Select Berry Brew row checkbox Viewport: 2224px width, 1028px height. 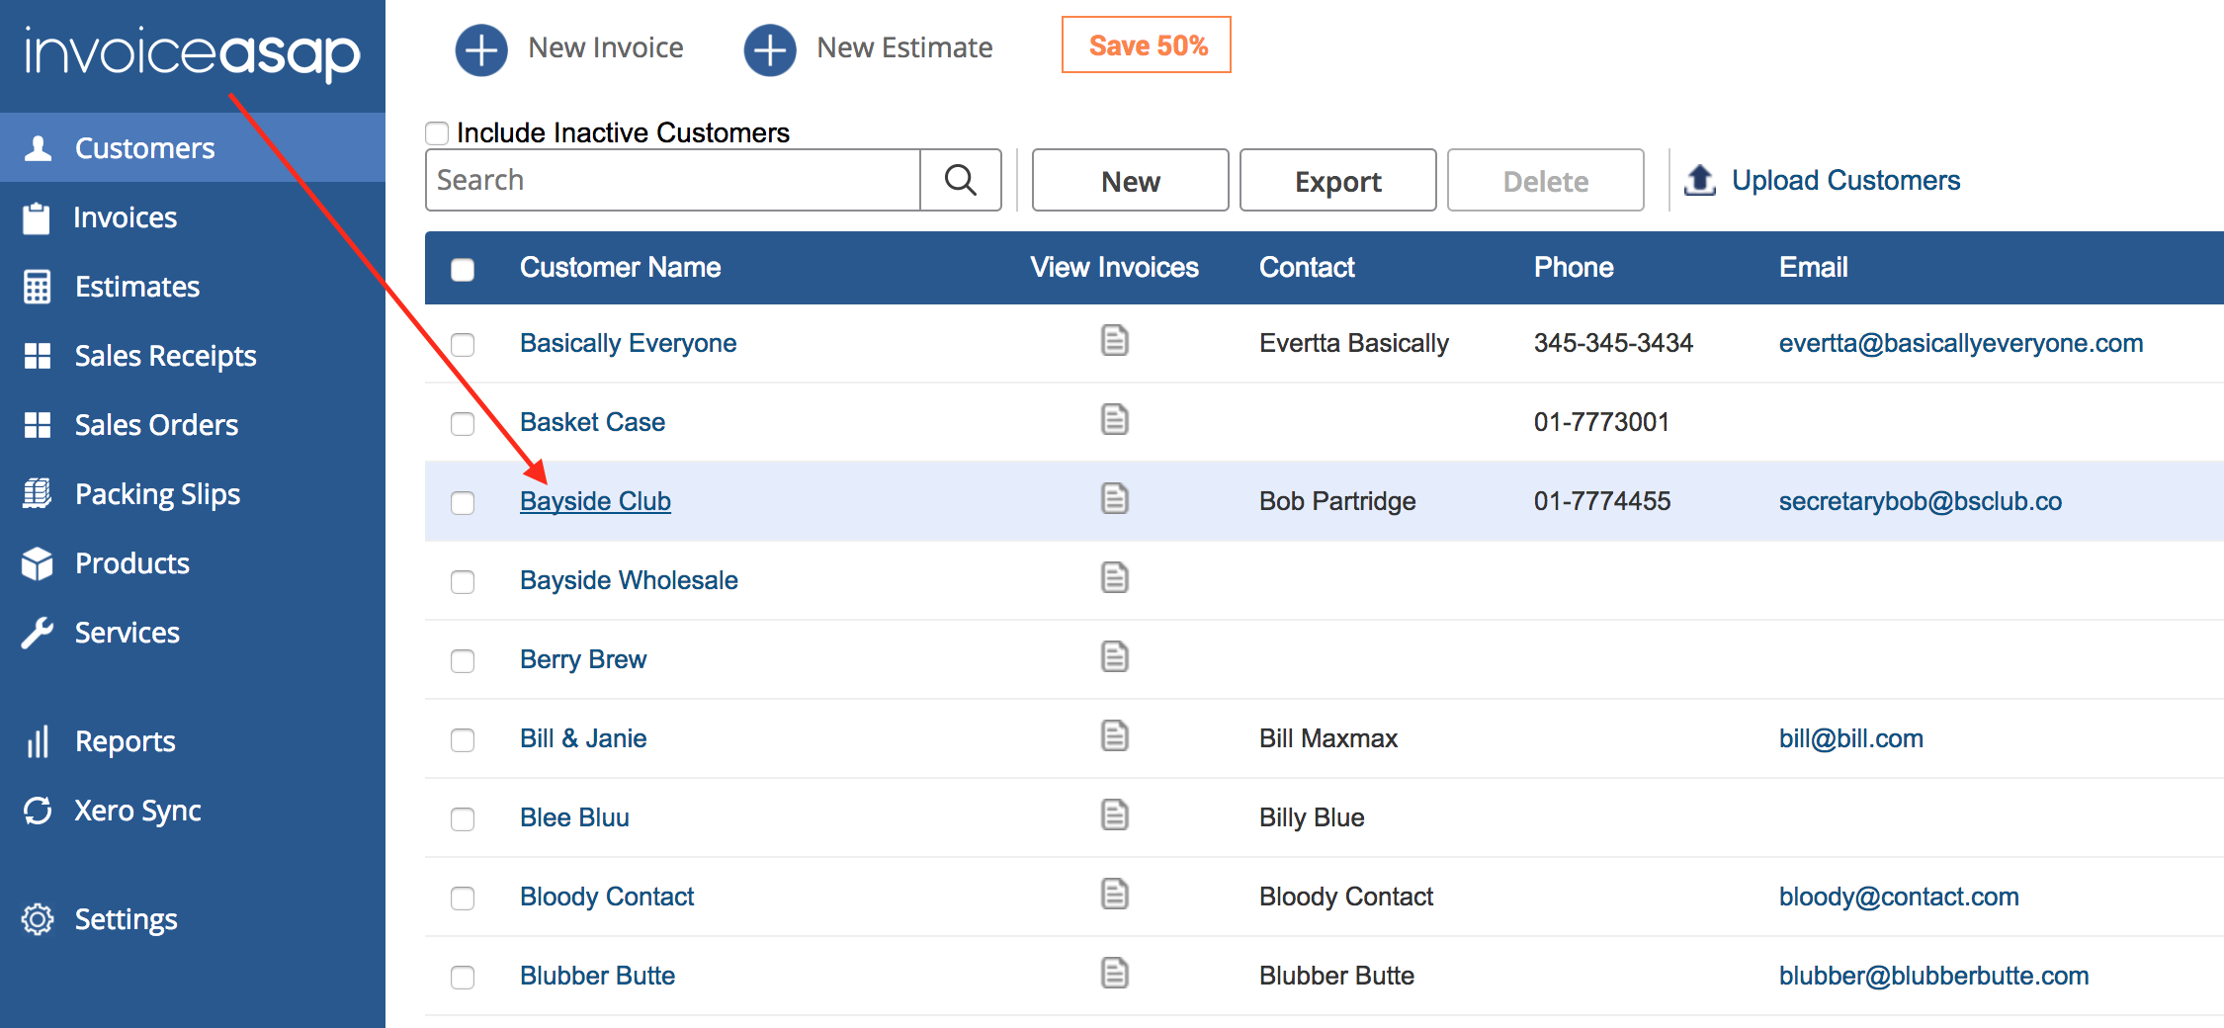click(463, 660)
